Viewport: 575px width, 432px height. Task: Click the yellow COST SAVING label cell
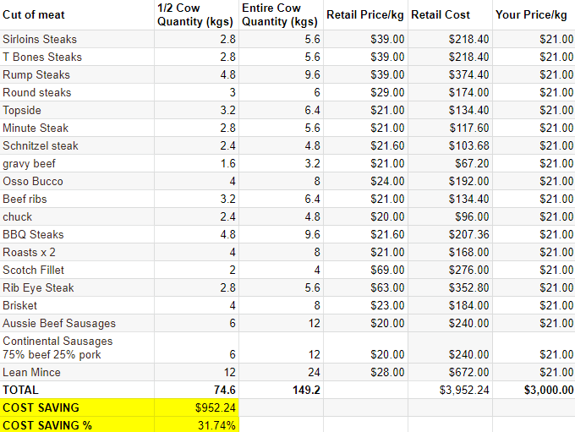click(77, 407)
